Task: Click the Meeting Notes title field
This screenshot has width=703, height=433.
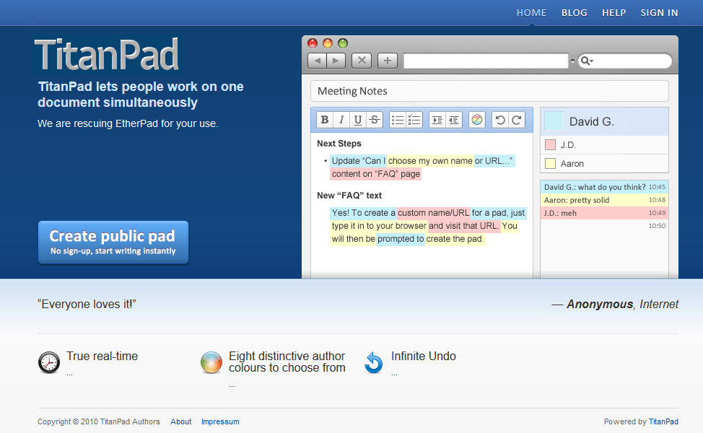Action: point(489,91)
